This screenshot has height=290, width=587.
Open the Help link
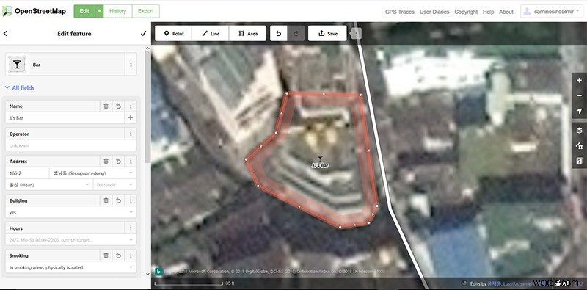pos(488,12)
